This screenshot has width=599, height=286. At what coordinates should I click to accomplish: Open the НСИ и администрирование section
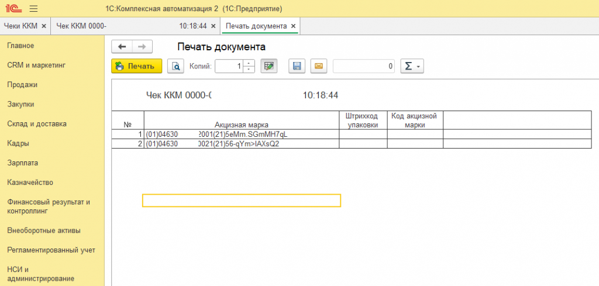coord(40,274)
